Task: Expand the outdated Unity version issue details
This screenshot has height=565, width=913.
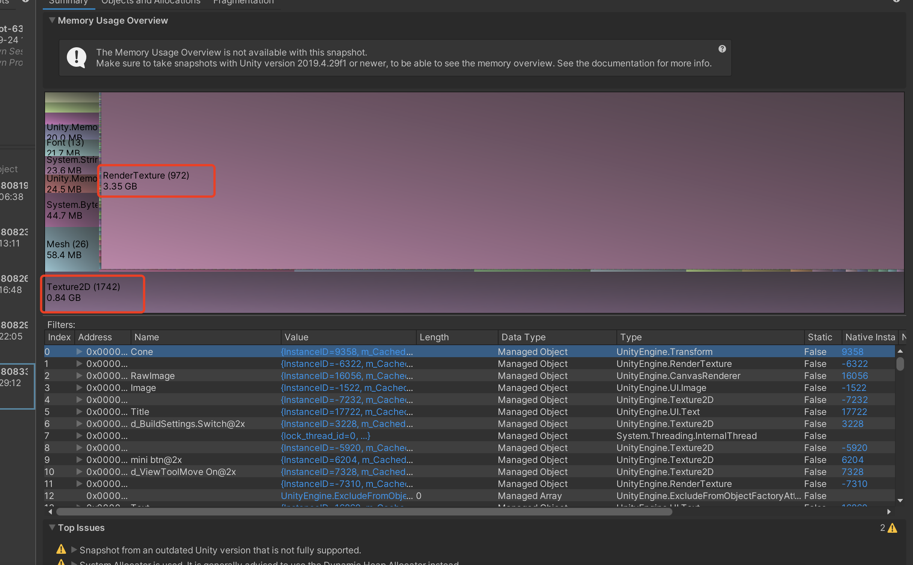Action: [x=74, y=550]
